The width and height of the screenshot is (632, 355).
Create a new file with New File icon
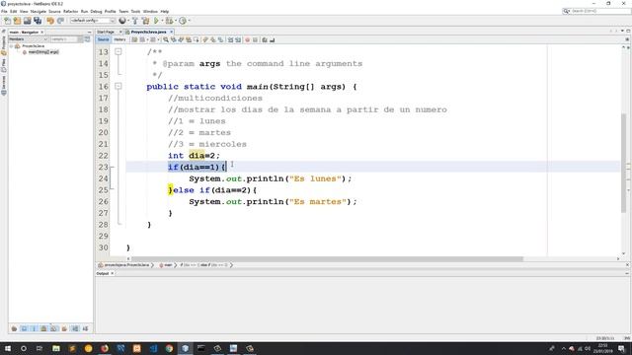(x=7, y=21)
